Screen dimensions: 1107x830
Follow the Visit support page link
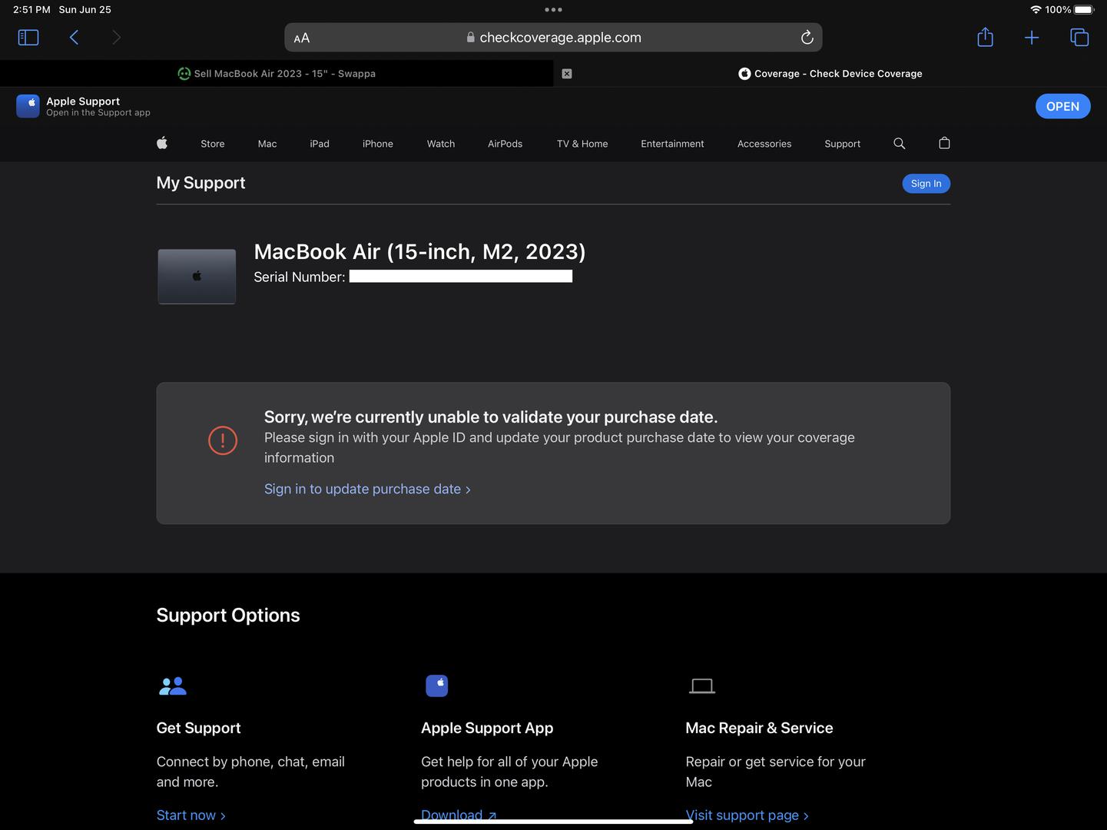747,815
